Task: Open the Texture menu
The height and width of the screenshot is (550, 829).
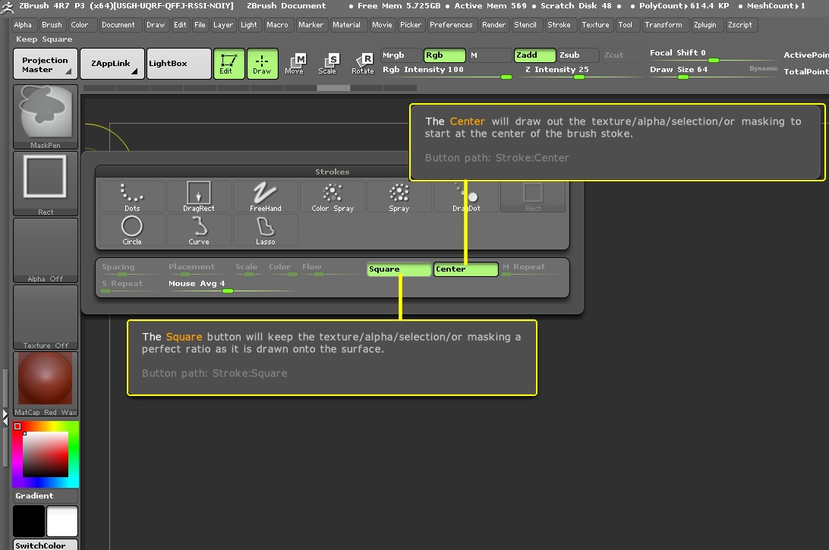Action: click(595, 25)
